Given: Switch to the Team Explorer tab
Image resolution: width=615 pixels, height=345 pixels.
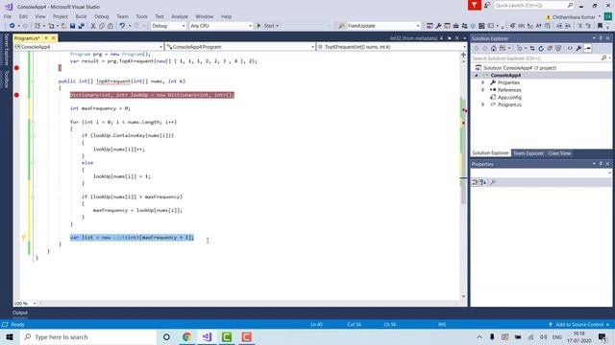Looking at the screenshot, I should pos(529,153).
